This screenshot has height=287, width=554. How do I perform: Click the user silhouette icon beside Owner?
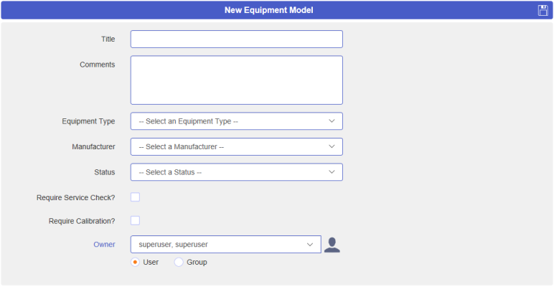point(332,245)
